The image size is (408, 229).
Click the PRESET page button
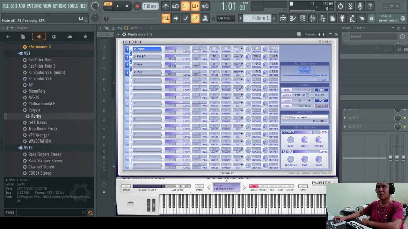point(263,186)
